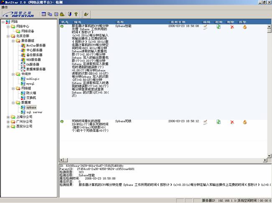Sort by the 名称 column header

click(x=120, y=22)
